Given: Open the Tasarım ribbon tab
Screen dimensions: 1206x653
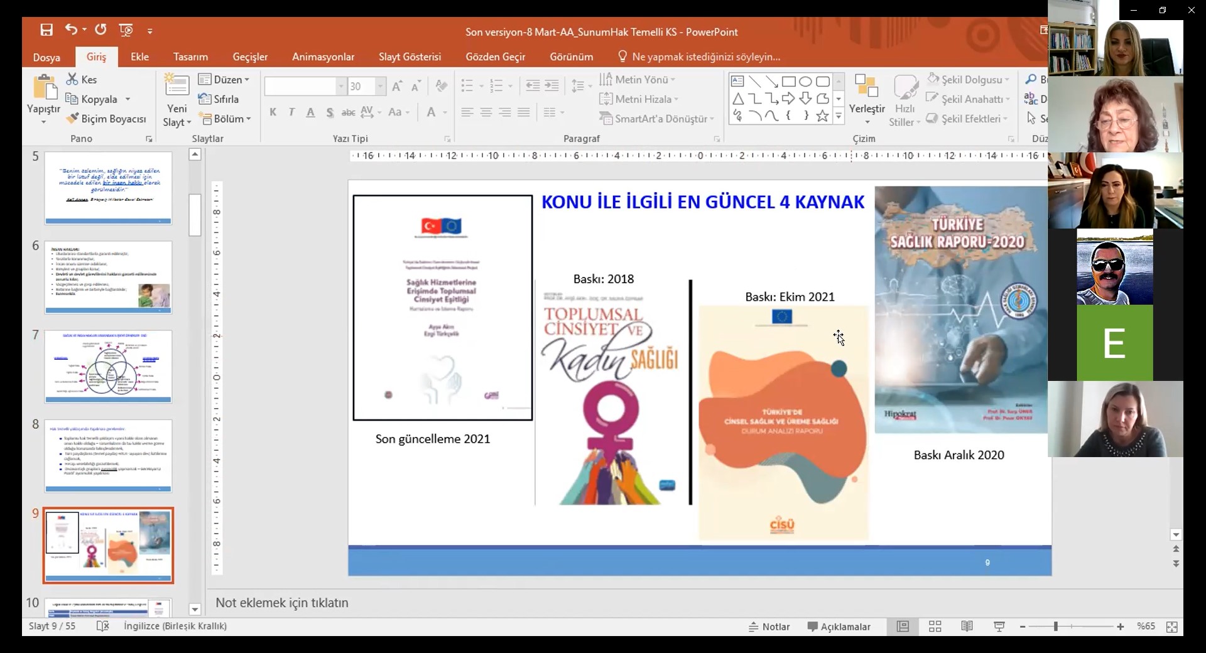Looking at the screenshot, I should pyautogui.click(x=190, y=57).
